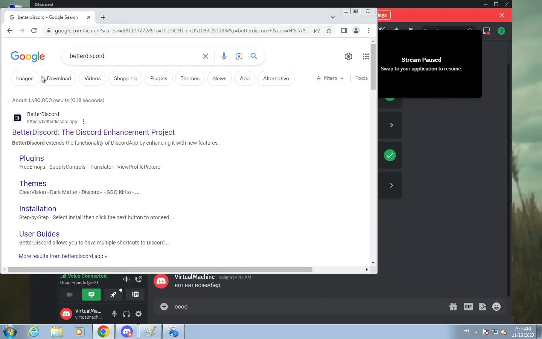Open Discord sticker picker
The width and height of the screenshot is (542, 339).
pyautogui.click(x=483, y=307)
